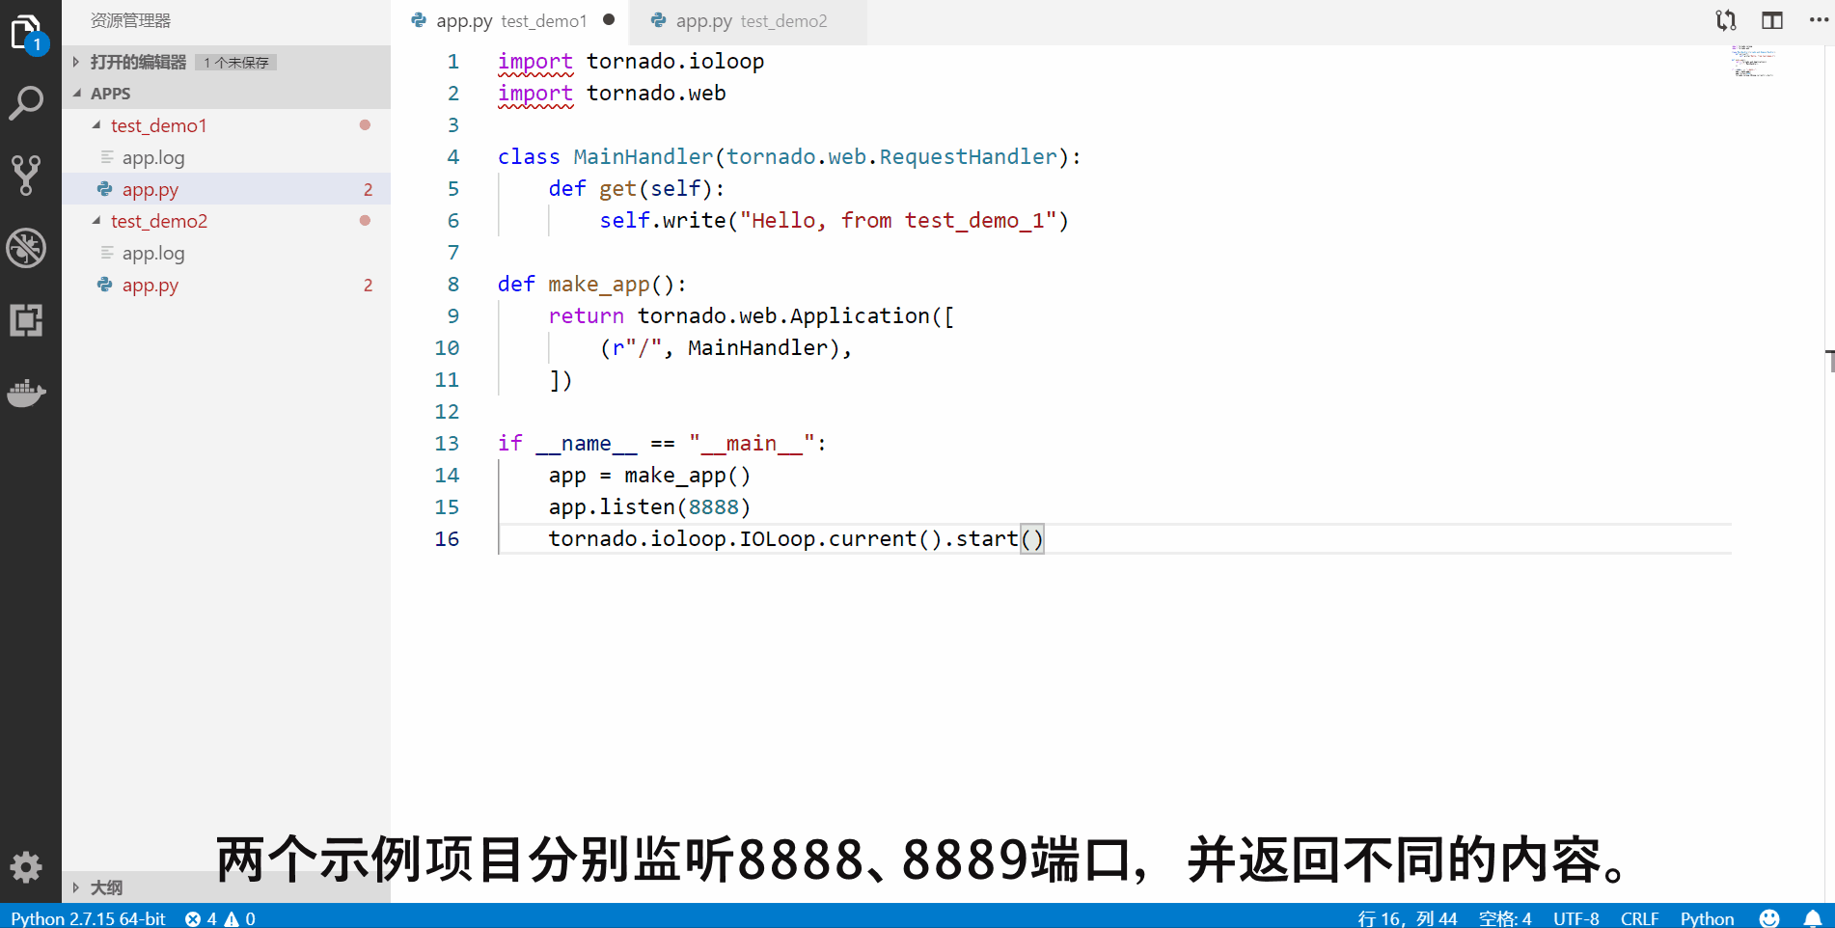Click the "Hello, from test_demo_1" string
The image size is (1835, 928).
pyautogui.click(x=897, y=220)
